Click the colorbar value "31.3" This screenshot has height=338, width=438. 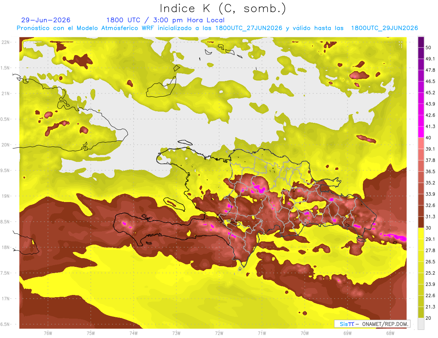click(430, 217)
